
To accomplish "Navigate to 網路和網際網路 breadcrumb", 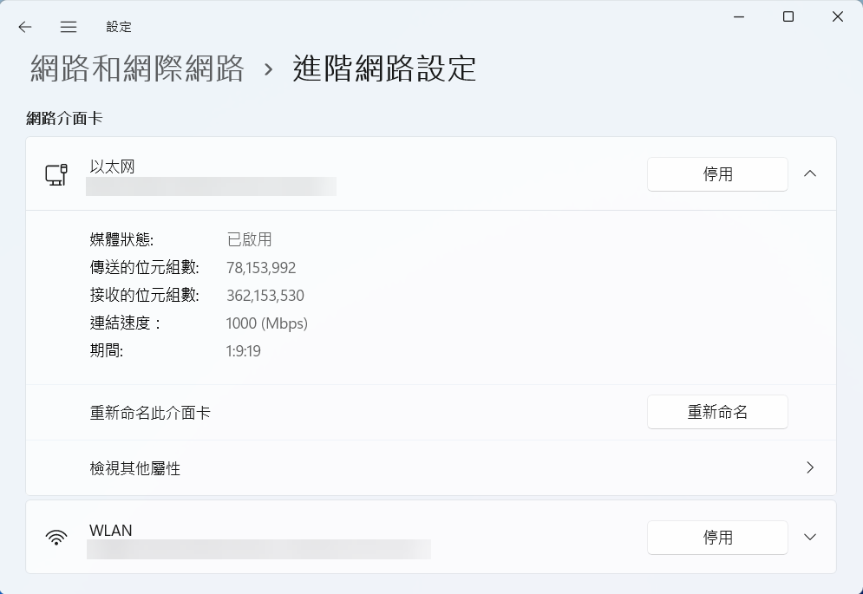I will (137, 69).
